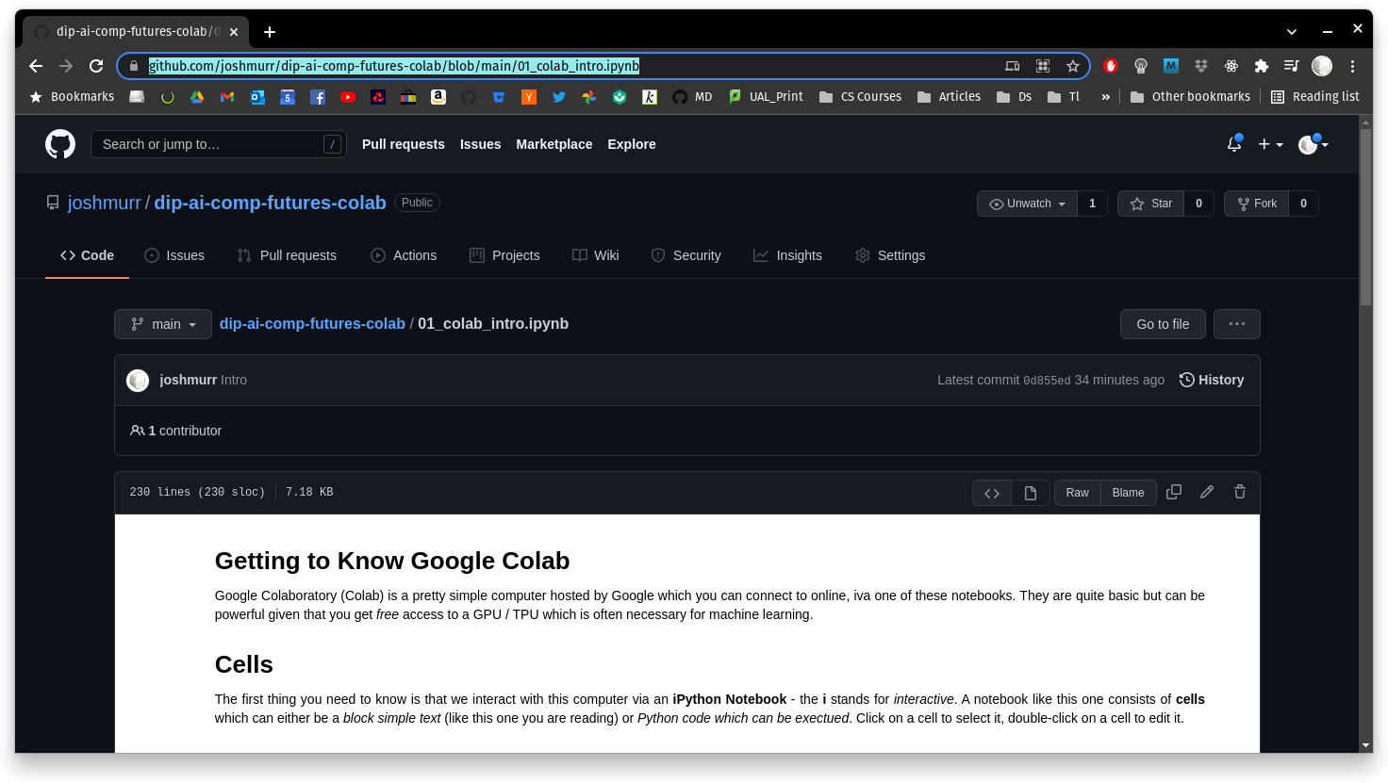Image resolution: width=1388 pixels, height=783 pixels.
Task: Open the Insights tab
Action: [787, 255]
